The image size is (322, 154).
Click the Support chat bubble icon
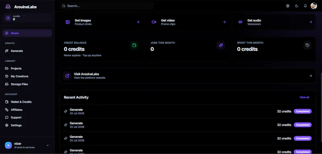point(7,118)
